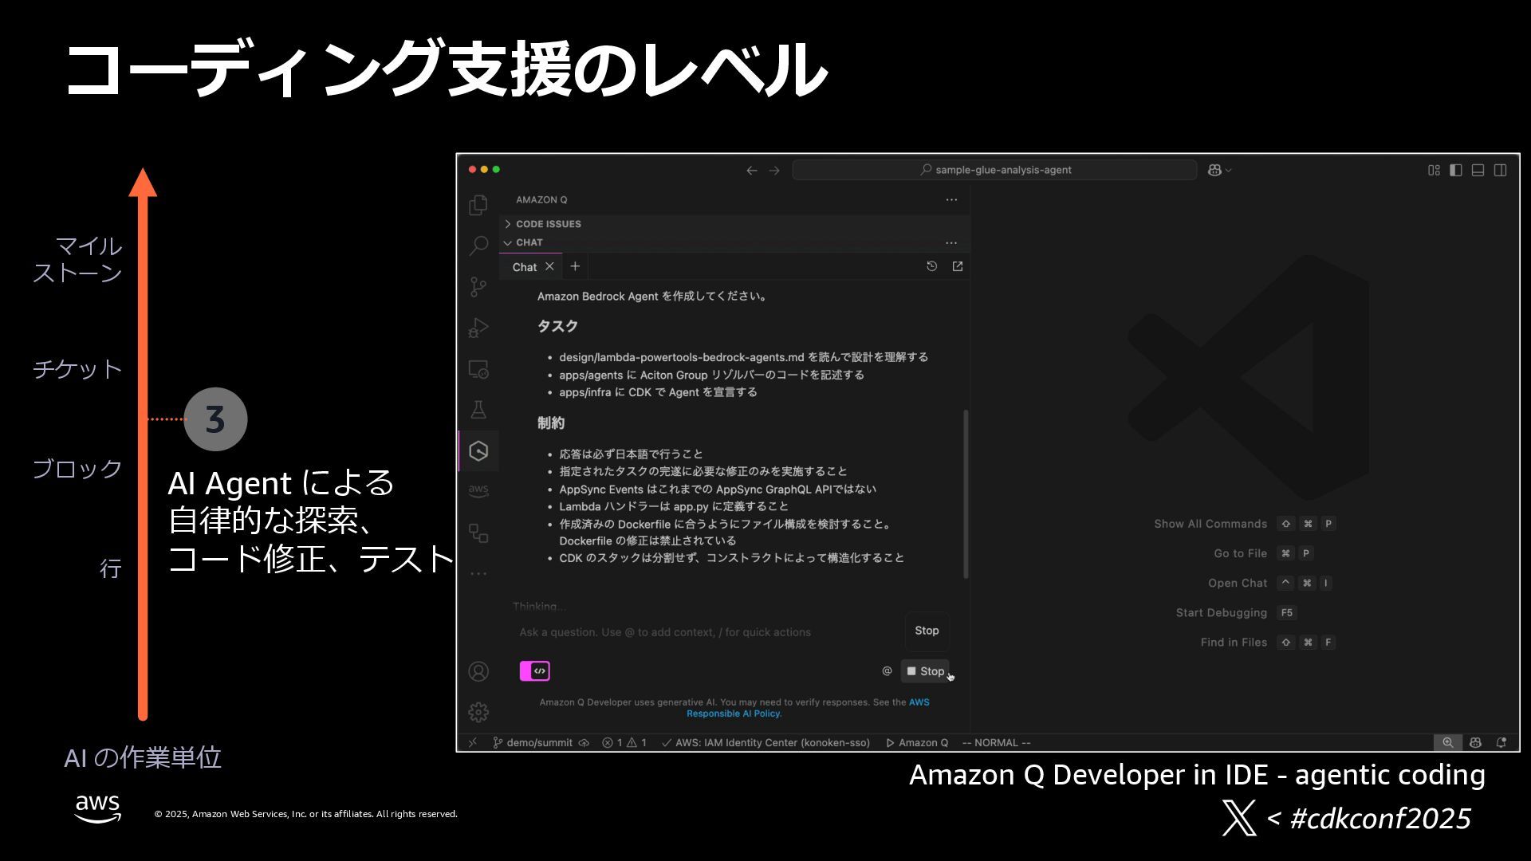Open the Run and Debug view
The height and width of the screenshot is (861, 1531).
pos(478,328)
